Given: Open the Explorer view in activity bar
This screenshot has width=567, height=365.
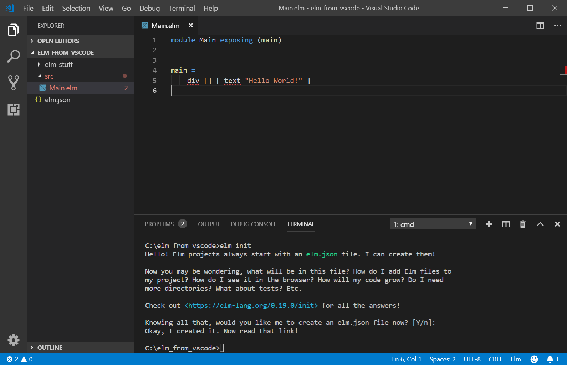Looking at the screenshot, I should tap(13, 30).
